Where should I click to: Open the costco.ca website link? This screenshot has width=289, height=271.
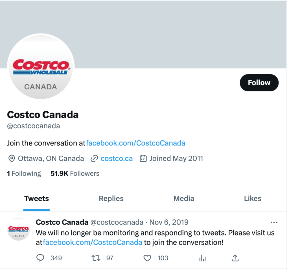[x=117, y=158]
